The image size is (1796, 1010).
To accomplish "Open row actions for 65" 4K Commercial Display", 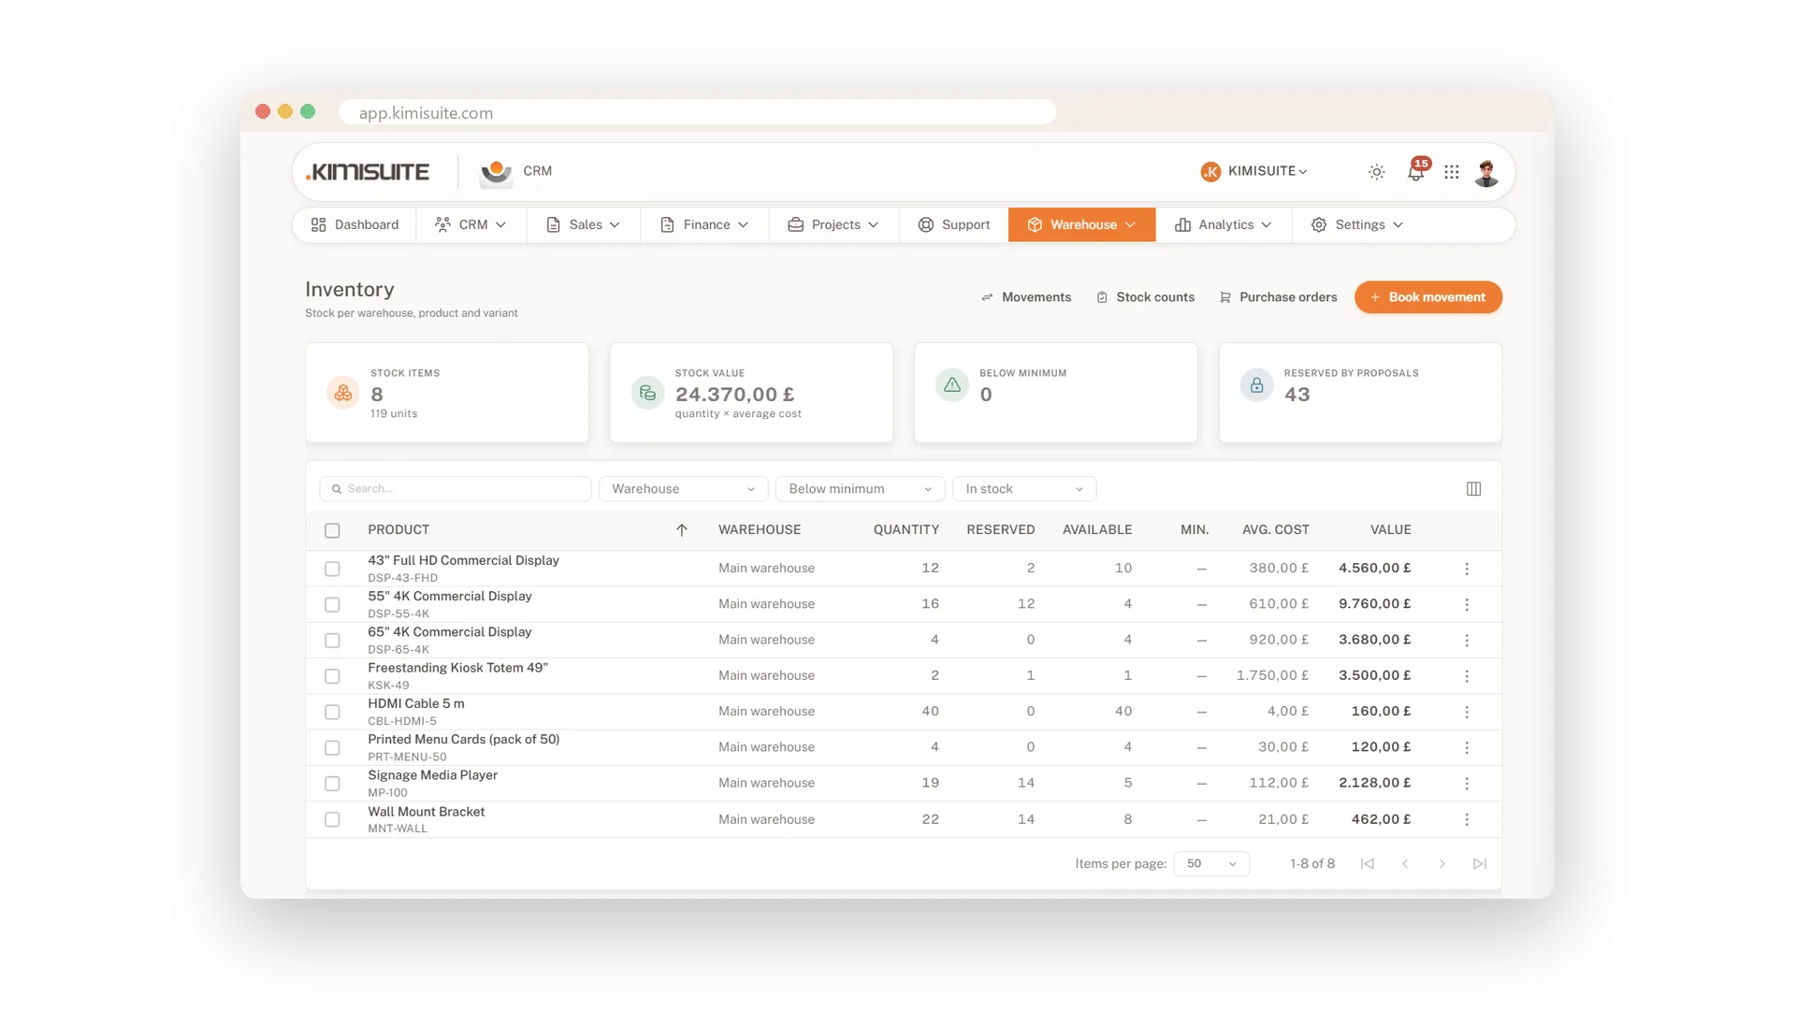I will point(1467,641).
